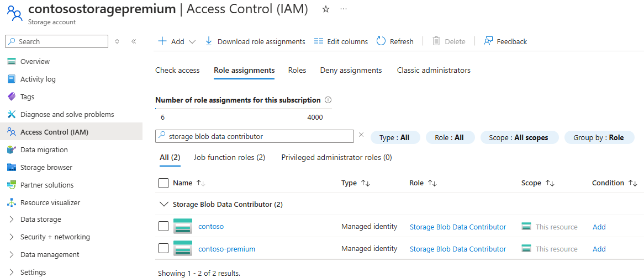Click the Tags icon in the sidebar

(x=12, y=97)
